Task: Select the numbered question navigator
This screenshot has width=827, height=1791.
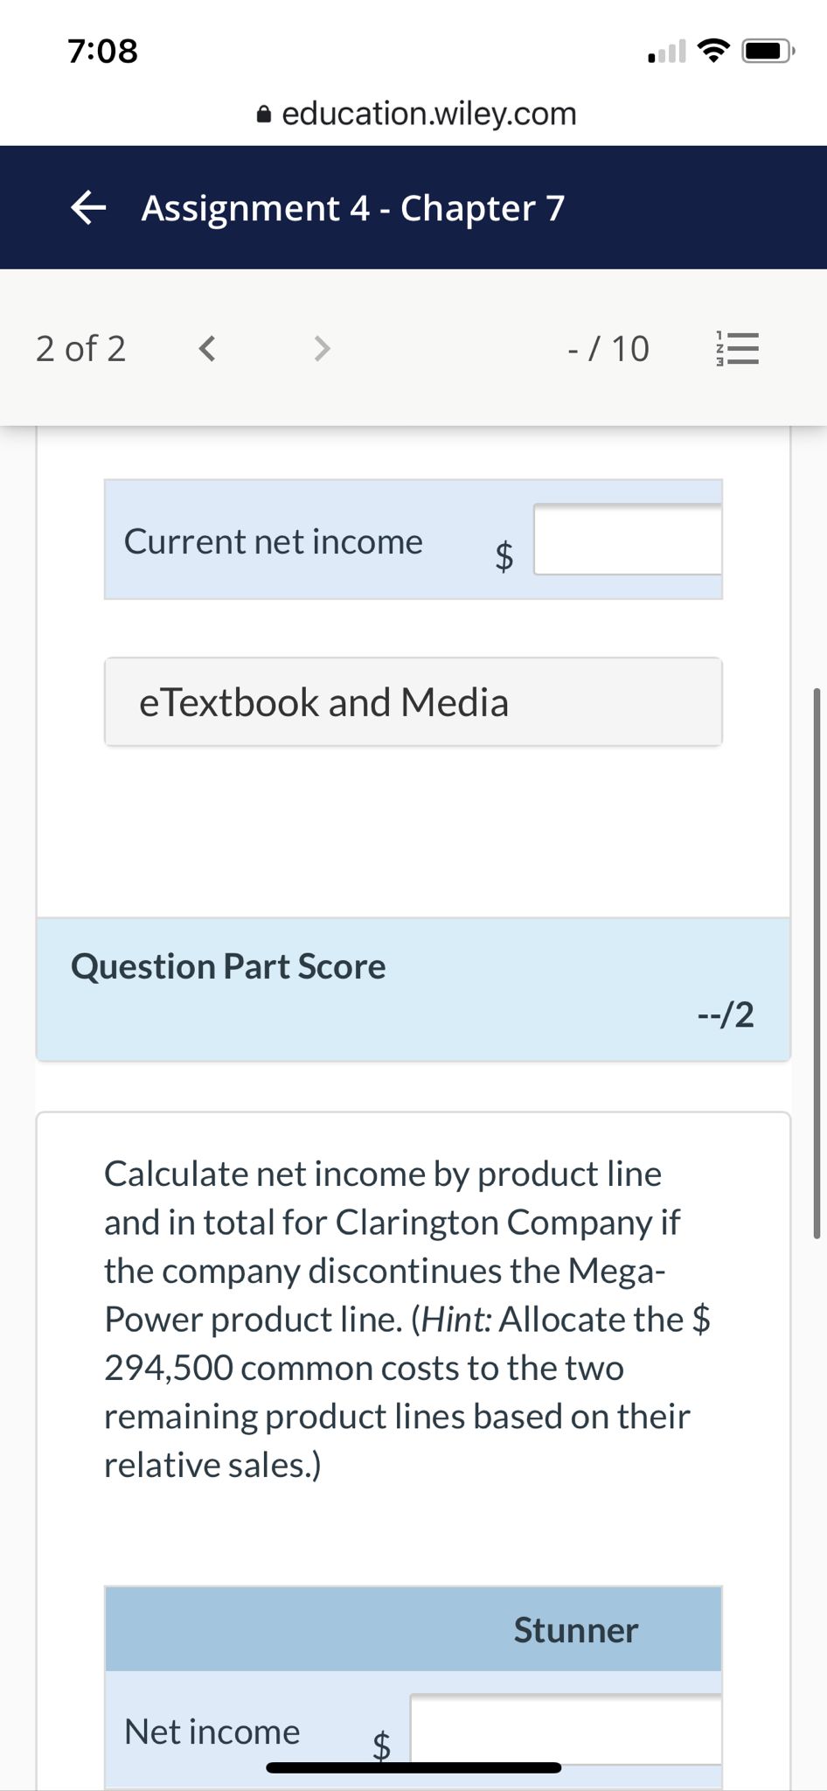Action: (x=737, y=349)
